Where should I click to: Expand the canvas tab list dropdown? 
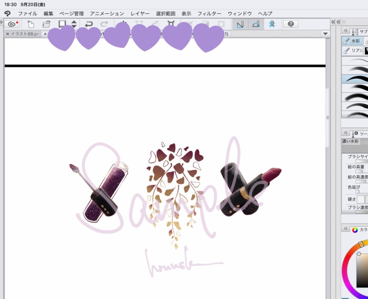(325, 34)
